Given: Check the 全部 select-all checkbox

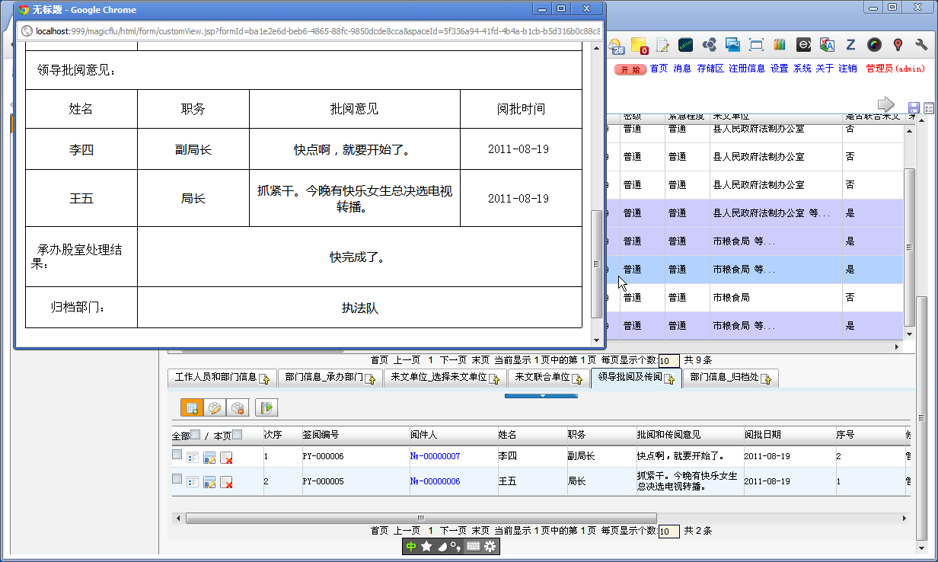Looking at the screenshot, I should click(196, 435).
